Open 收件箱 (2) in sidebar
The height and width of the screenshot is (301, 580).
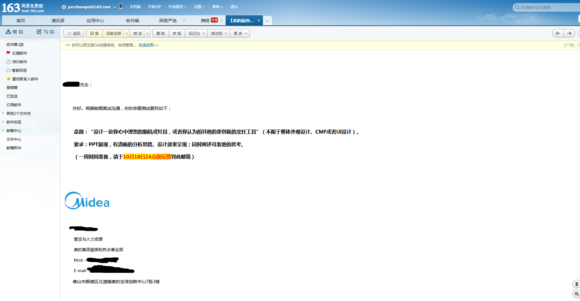15,45
